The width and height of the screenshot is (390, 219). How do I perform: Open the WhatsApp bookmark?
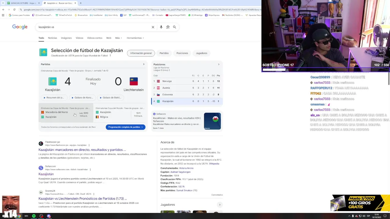point(195,15)
